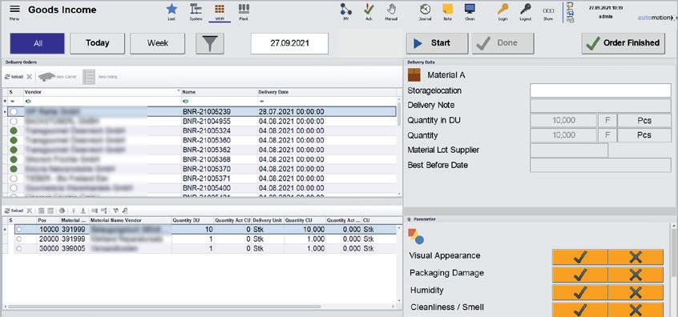The width and height of the screenshot is (678, 317).
Task: Reload the order positions table
Action: [x=14, y=211]
